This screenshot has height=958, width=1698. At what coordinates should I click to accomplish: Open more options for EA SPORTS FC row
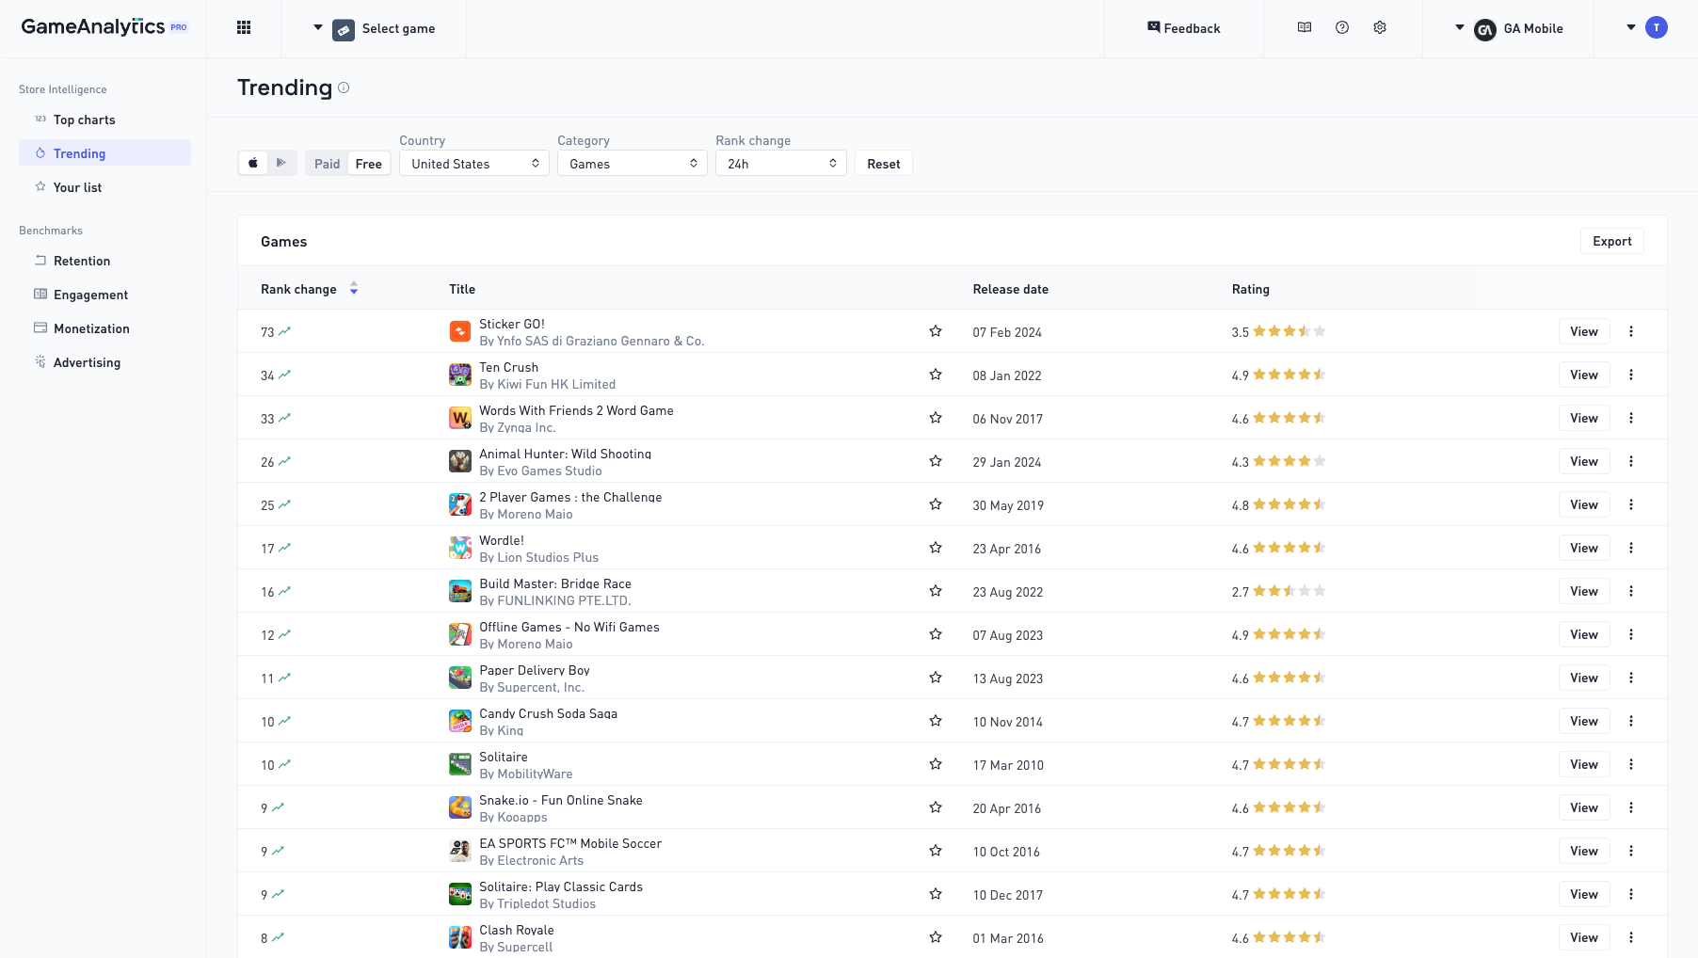point(1631,851)
